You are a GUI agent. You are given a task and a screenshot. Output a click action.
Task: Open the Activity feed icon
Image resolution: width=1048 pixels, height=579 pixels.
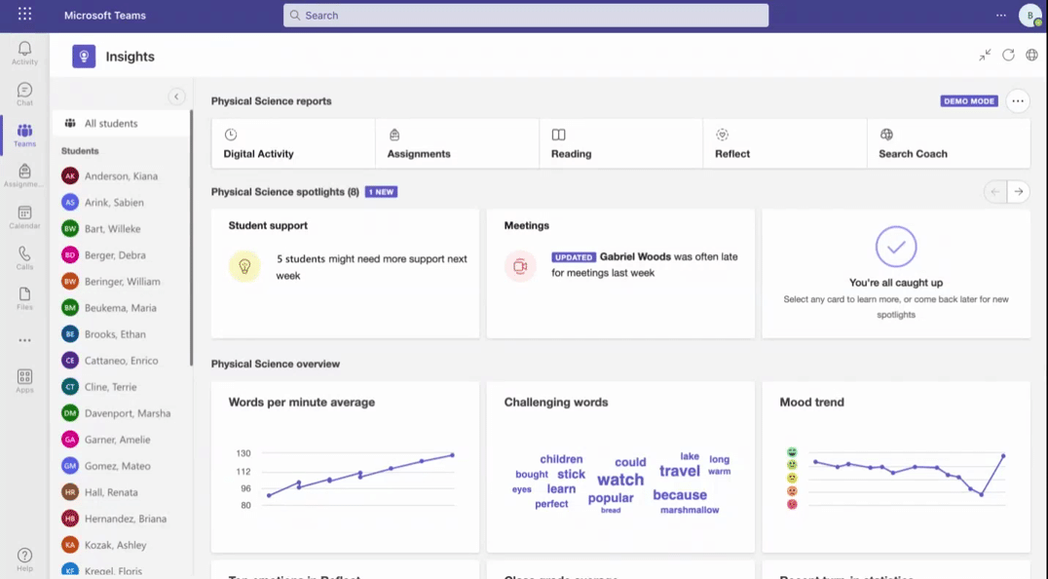[24, 49]
